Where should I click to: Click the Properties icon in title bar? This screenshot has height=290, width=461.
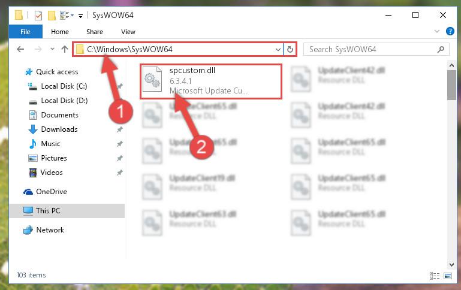(x=38, y=15)
